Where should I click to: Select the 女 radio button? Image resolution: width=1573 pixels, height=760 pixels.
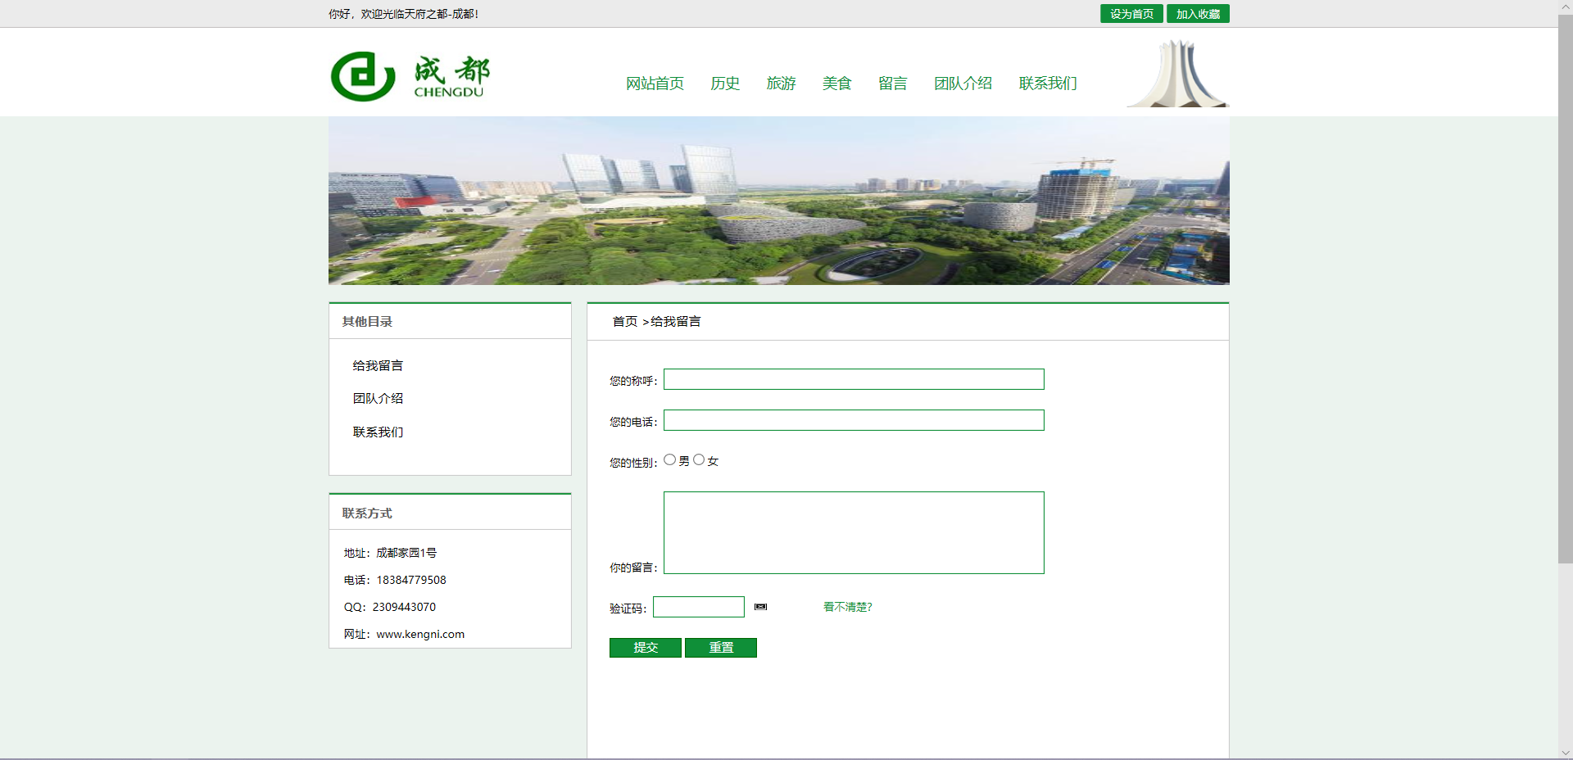click(x=699, y=459)
